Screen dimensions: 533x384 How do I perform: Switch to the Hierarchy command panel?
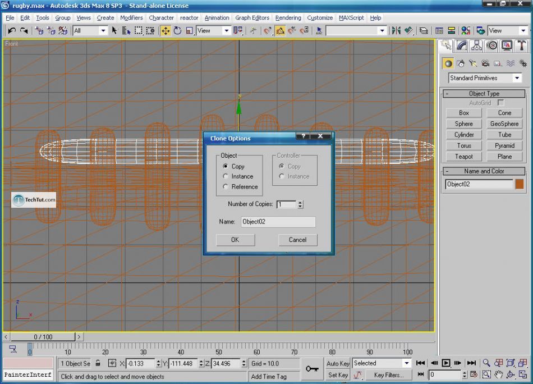point(476,45)
